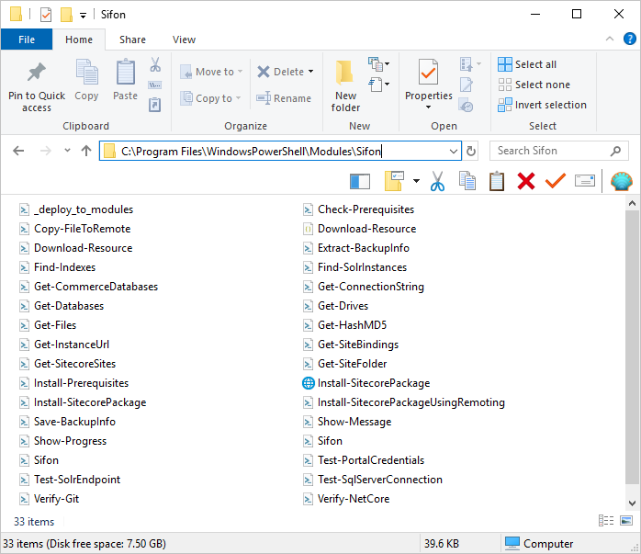
Task: Go back with the left arrow
Action: point(18,151)
